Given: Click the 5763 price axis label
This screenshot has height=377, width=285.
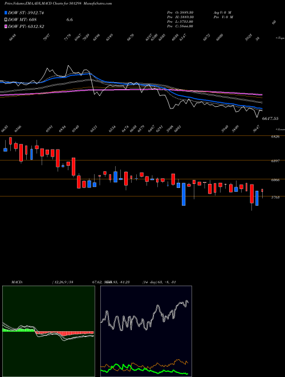Looking at the screenshot, I should (x=275, y=197).
